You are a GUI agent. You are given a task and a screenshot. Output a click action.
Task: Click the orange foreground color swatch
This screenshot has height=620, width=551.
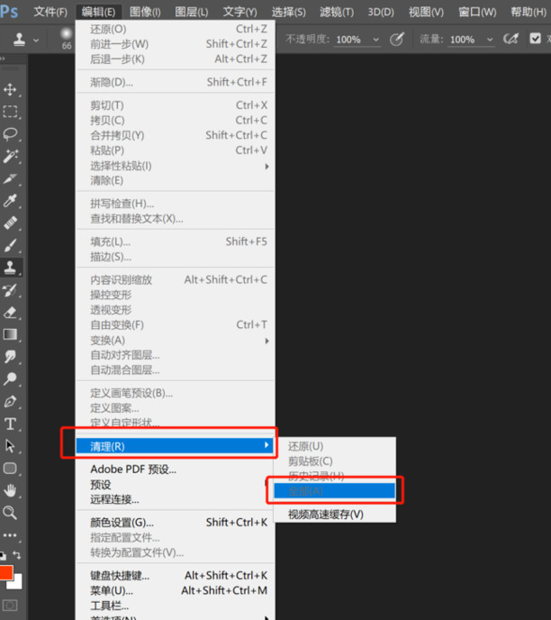(x=6, y=572)
